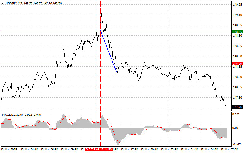Click the red 2025.03.12 14:50 time label
The image size is (244, 153).
coord(99,150)
